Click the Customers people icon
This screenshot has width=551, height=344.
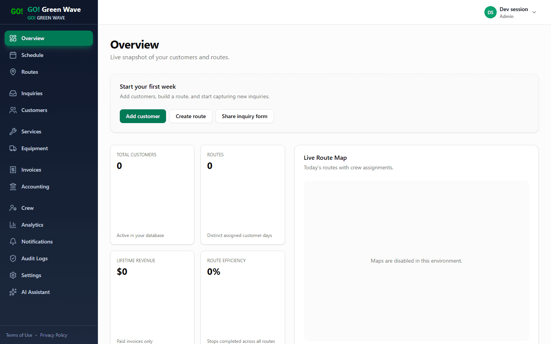tap(13, 110)
